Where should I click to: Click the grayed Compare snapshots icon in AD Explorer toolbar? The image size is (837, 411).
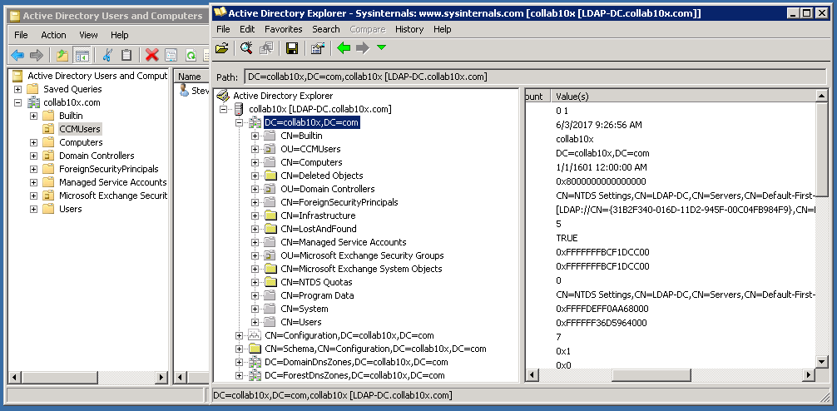(x=266, y=48)
